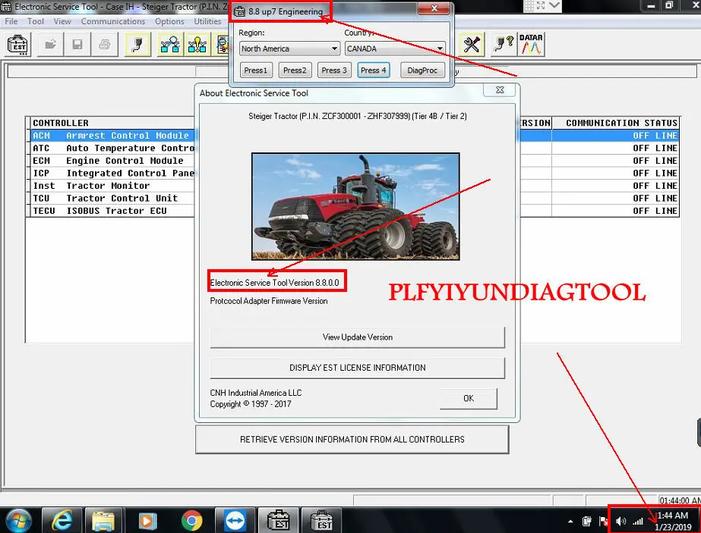Open the controller network lightbulb icon

tap(197, 45)
